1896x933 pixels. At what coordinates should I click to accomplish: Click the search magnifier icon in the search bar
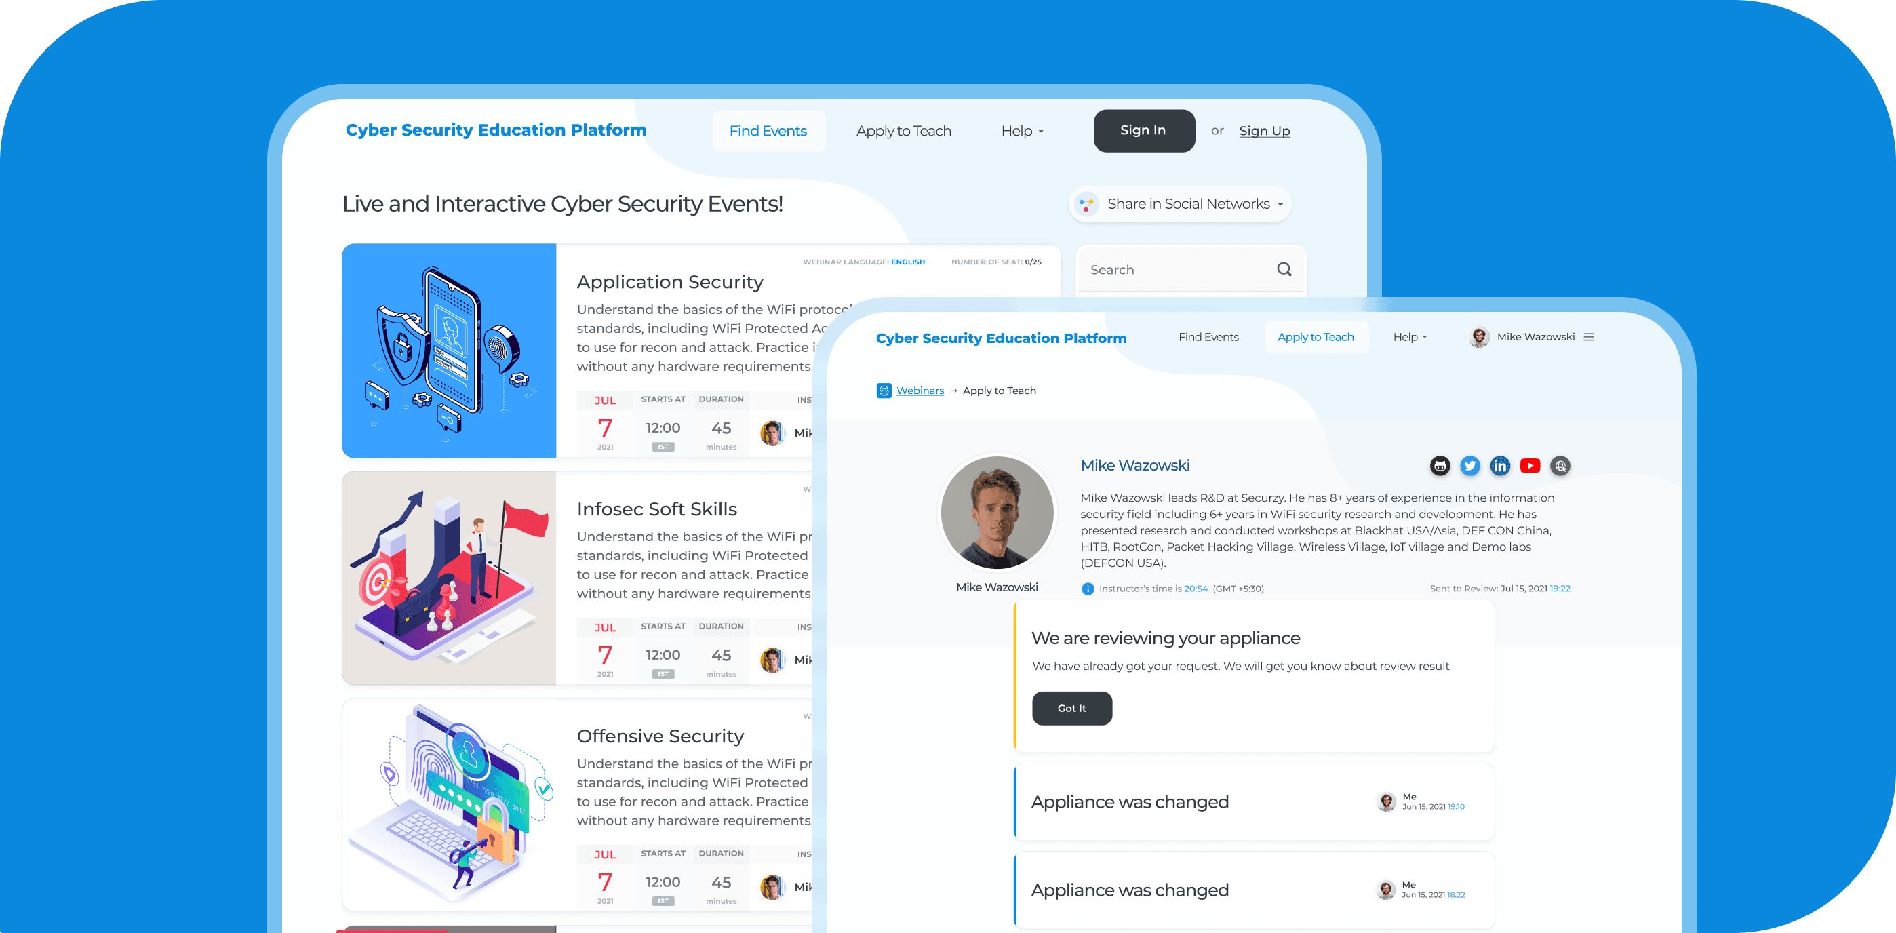click(x=1284, y=269)
